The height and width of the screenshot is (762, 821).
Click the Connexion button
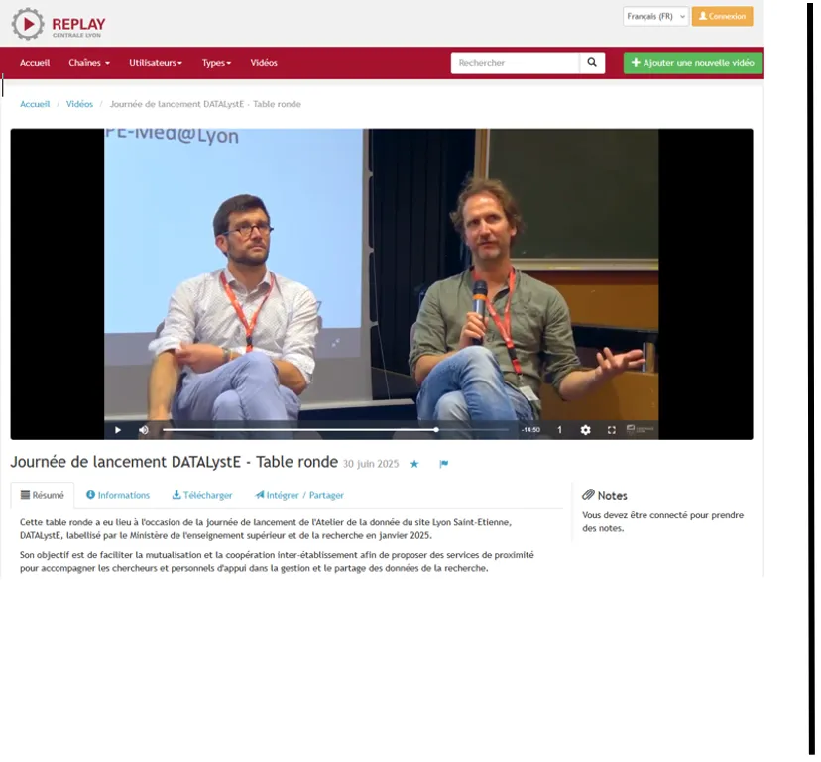[722, 16]
